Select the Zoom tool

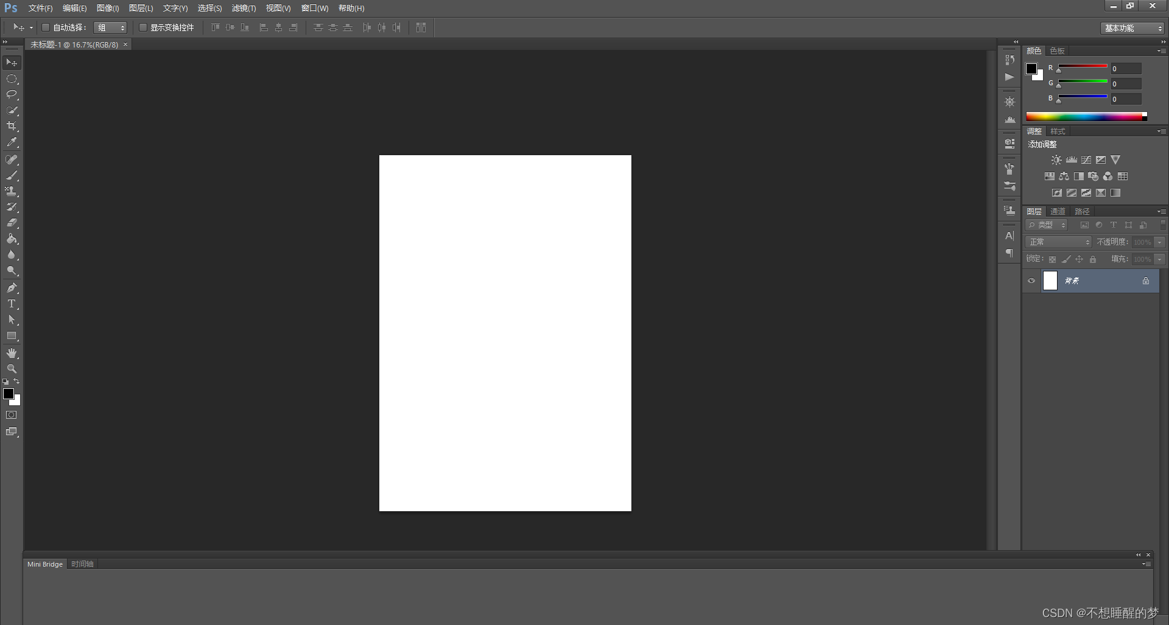click(x=12, y=369)
